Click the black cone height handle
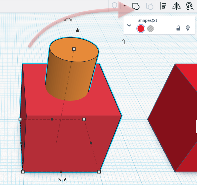 point(77,30)
